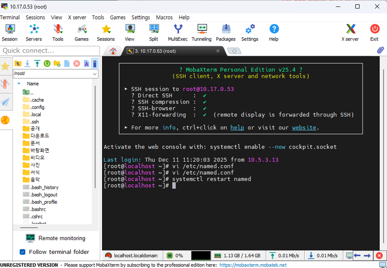Image resolution: width=387 pixels, height=268 pixels.
Task: Click the left arrow in status bar
Action: pos(357,256)
